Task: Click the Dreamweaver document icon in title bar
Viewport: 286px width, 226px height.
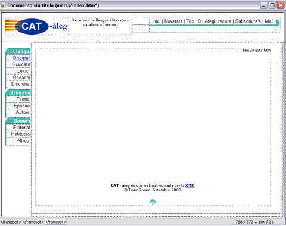Action: [3, 5]
